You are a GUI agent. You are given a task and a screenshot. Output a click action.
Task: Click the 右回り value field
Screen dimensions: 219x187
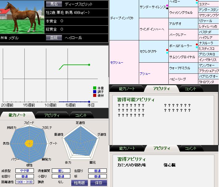coord(25,176)
